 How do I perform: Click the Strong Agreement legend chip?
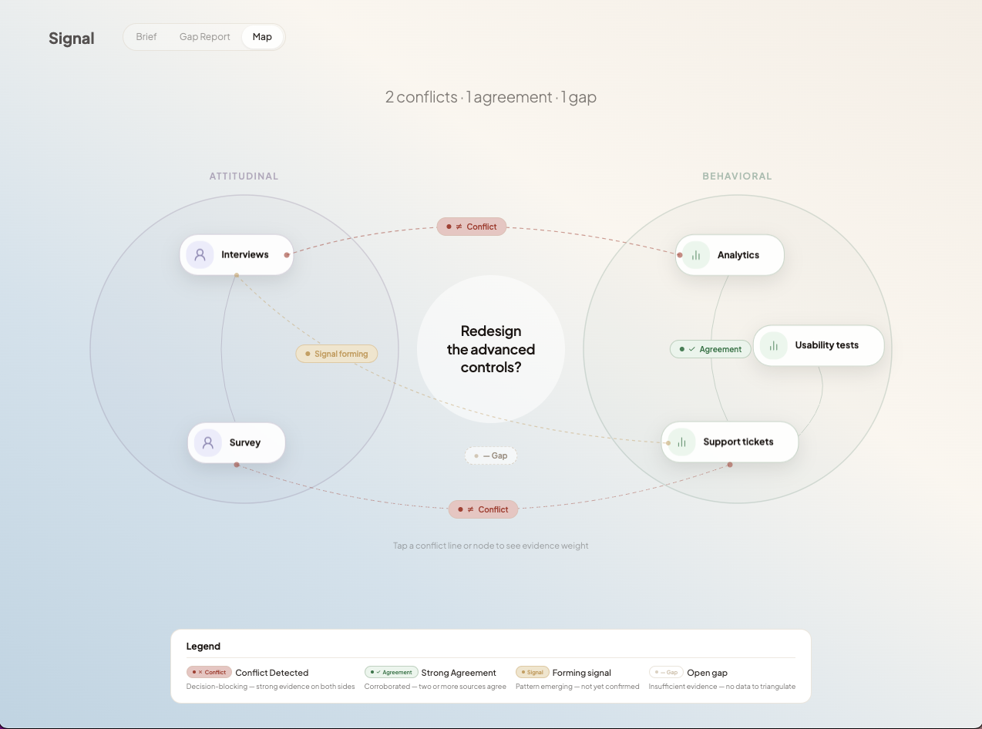click(x=392, y=672)
